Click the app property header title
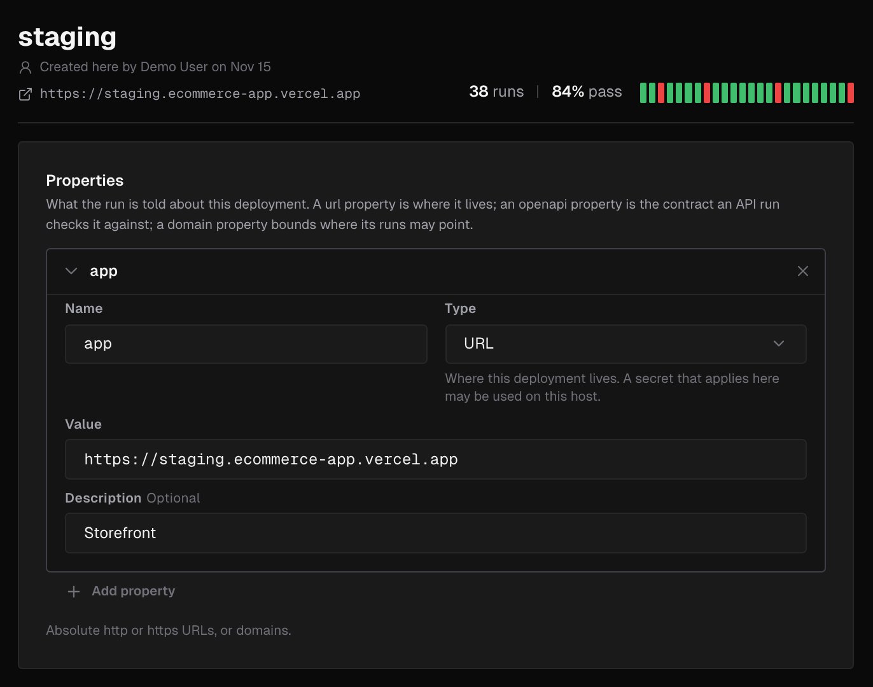Screen dimensions: 873x687 click(x=104, y=271)
